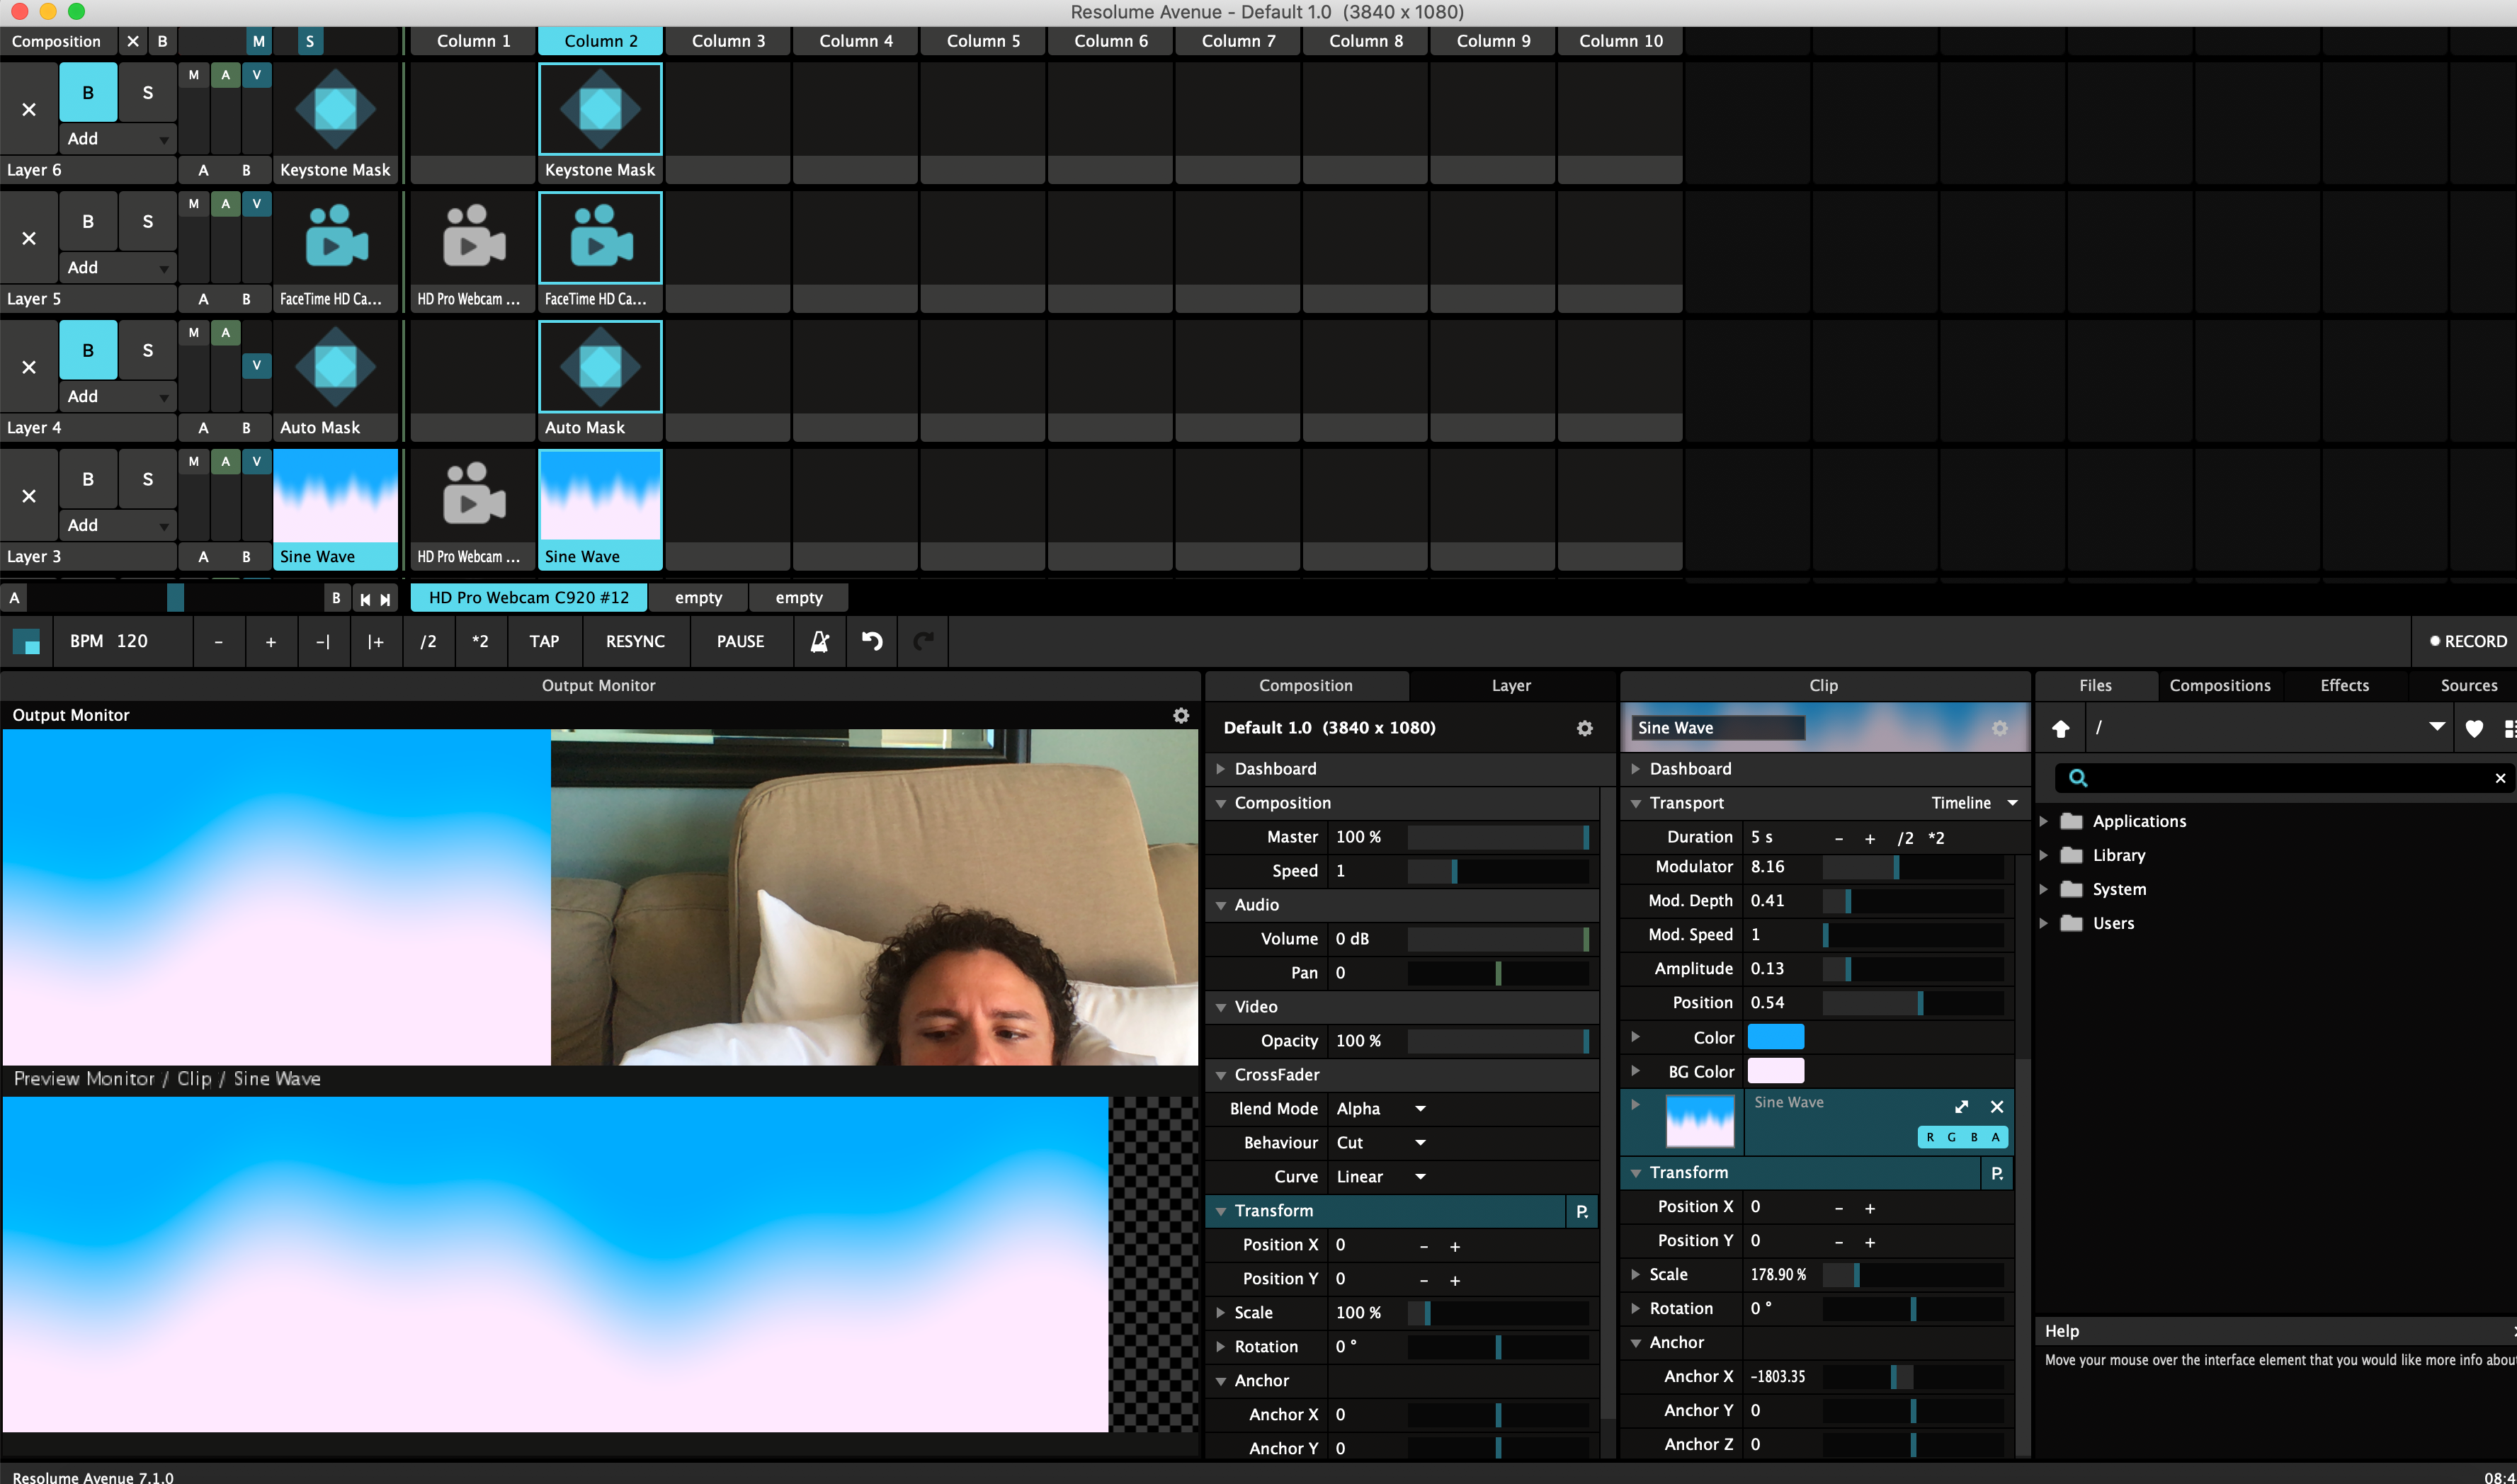Image resolution: width=2517 pixels, height=1484 pixels.
Task: Click the RESYNC button
Action: point(634,641)
